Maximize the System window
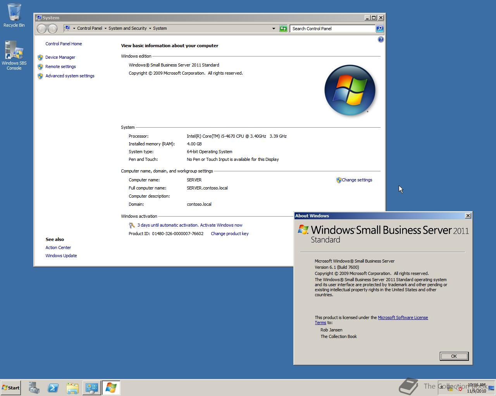Viewport: 496px width, 396px height. click(x=374, y=17)
